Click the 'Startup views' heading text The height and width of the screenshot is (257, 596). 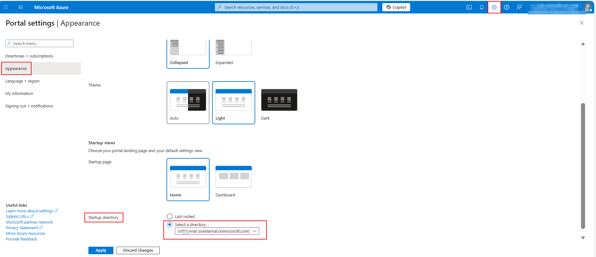click(102, 143)
